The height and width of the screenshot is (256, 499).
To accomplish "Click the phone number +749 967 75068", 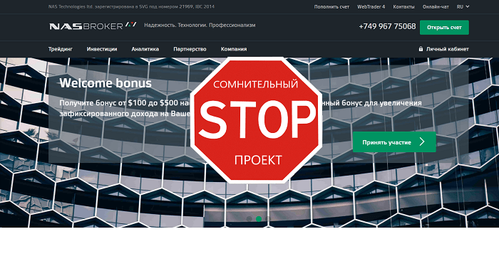I will tap(387, 27).
